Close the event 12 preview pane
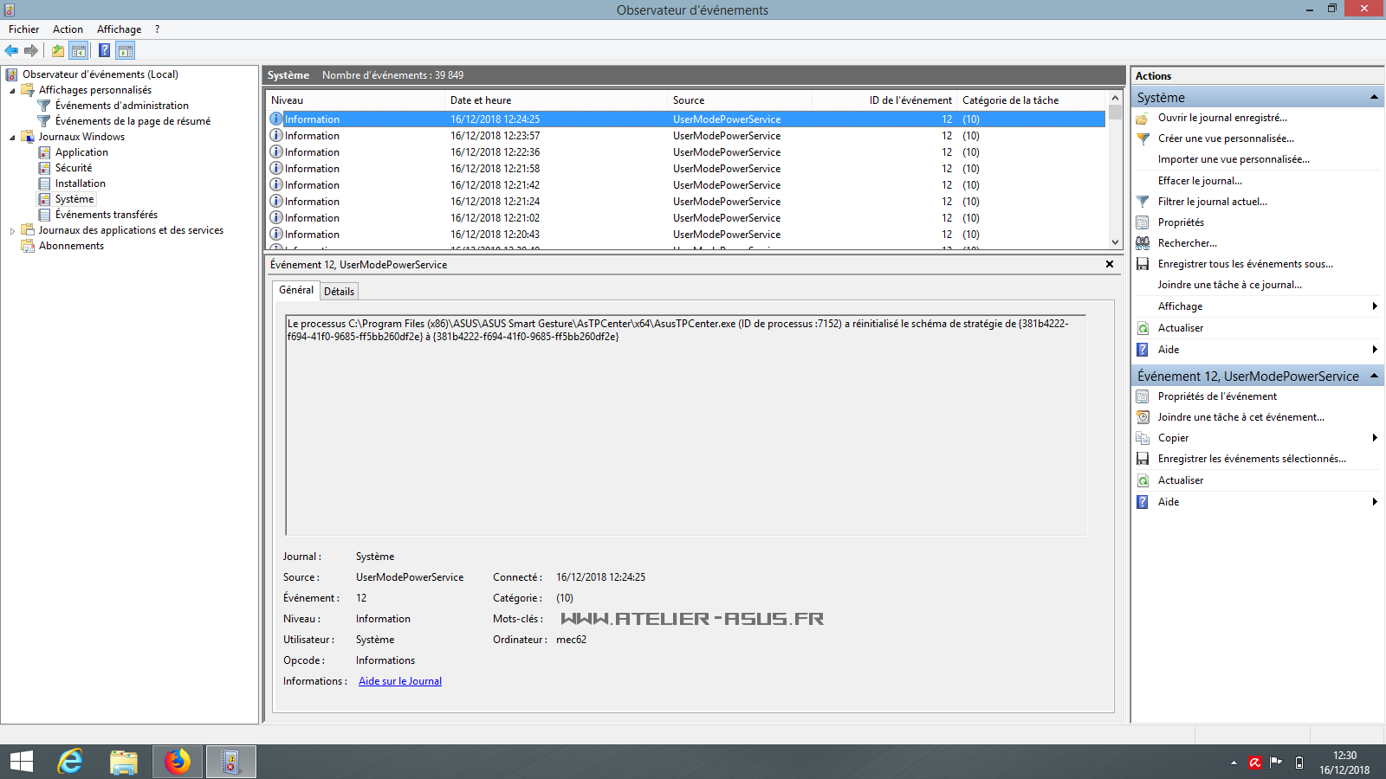The image size is (1386, 779). [1110, 264]
